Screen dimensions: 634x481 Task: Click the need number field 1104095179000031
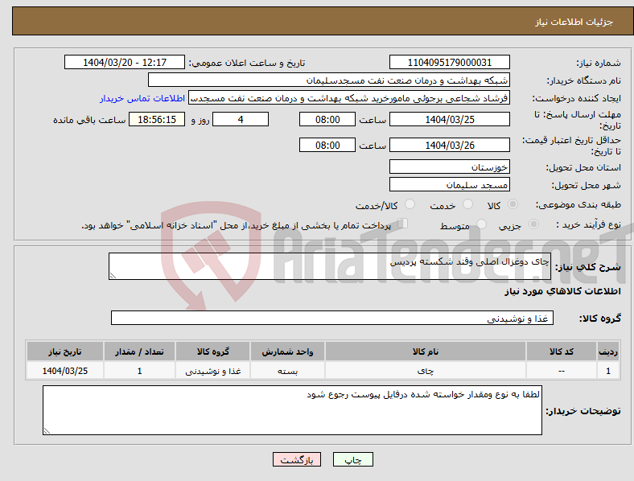(x=449, y=62)
